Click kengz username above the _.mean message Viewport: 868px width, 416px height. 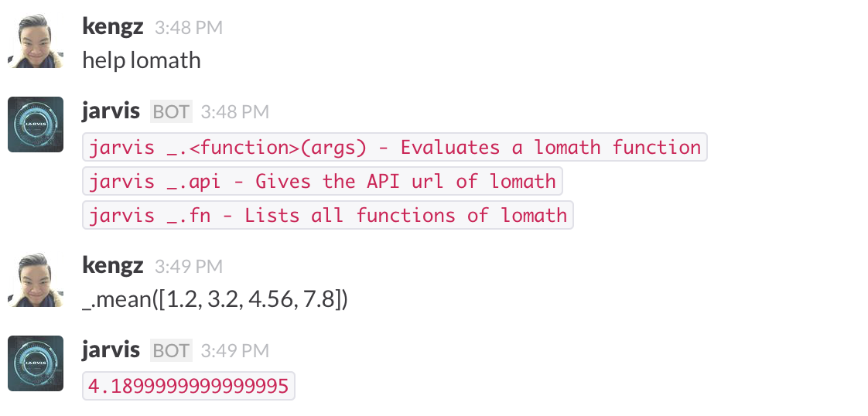(x=112, y=266)
